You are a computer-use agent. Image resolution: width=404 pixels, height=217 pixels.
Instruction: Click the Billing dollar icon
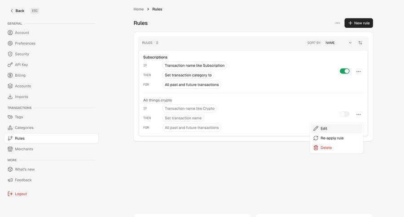pyautogui.click(x=10, y=75)
